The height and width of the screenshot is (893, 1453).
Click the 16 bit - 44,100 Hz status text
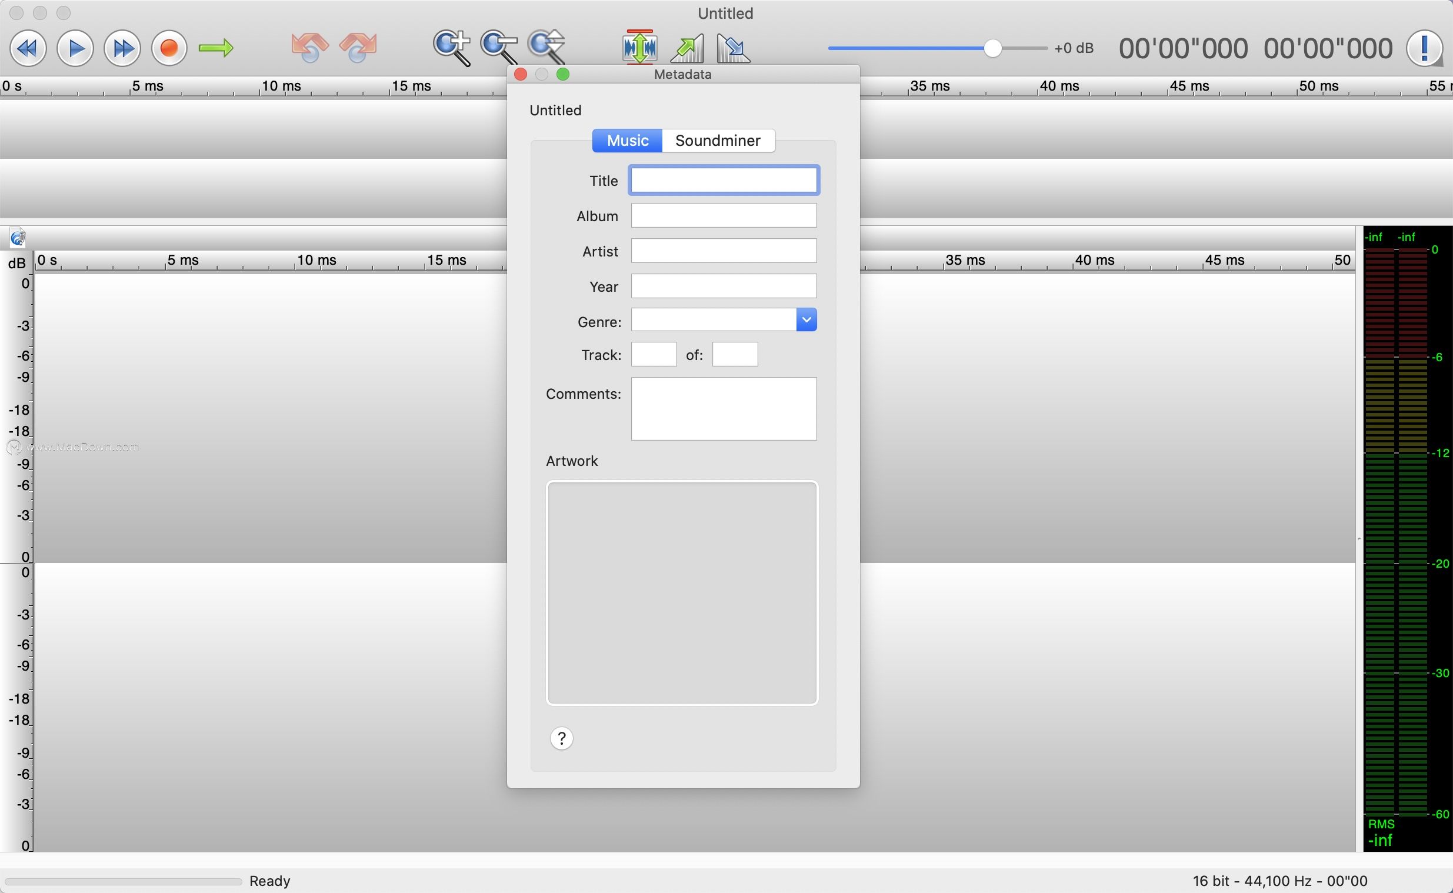pos(1279,881)
